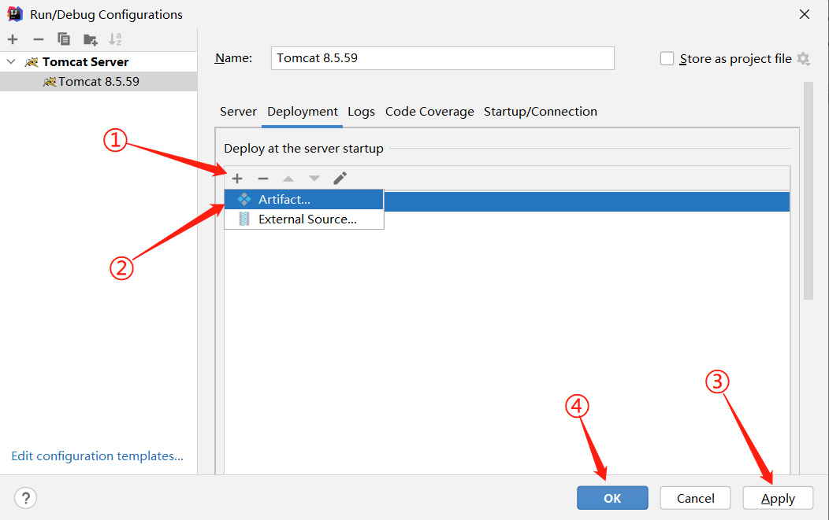Add a new run configuration
The height and width of the screenshot is (520, 829).
[x=13, y=39]
